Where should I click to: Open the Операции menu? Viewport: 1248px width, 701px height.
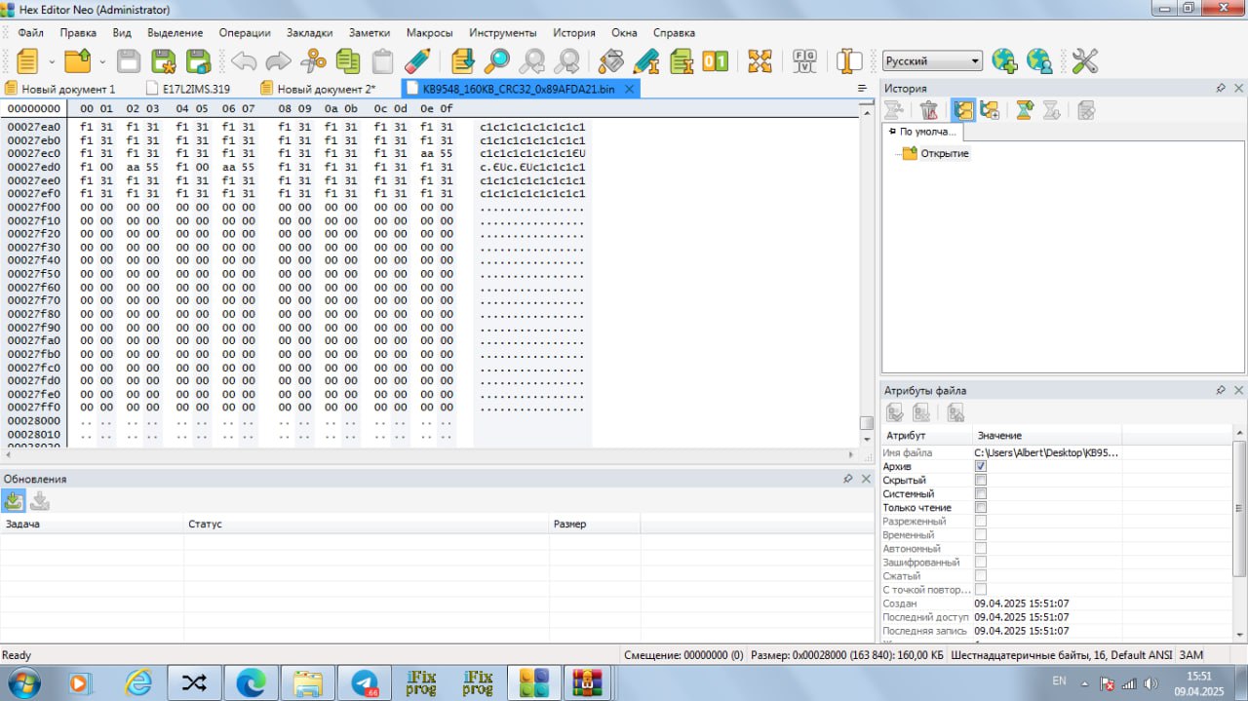pyautogui.click(x=245, y=32)
